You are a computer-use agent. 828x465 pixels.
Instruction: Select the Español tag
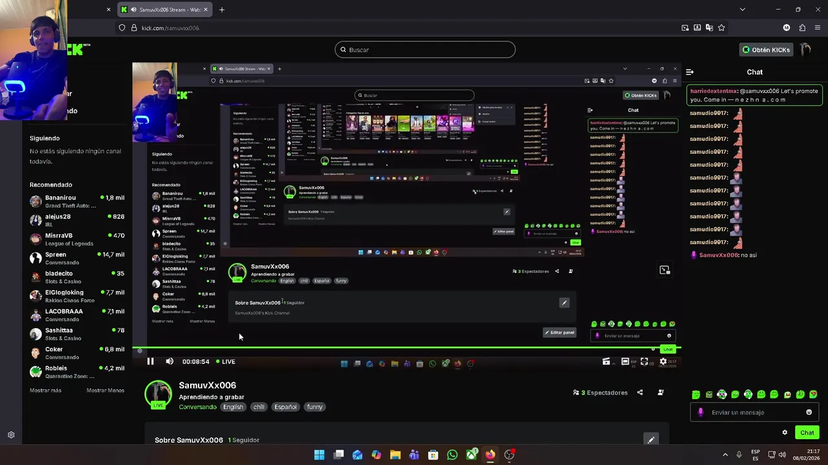[285, 407]
